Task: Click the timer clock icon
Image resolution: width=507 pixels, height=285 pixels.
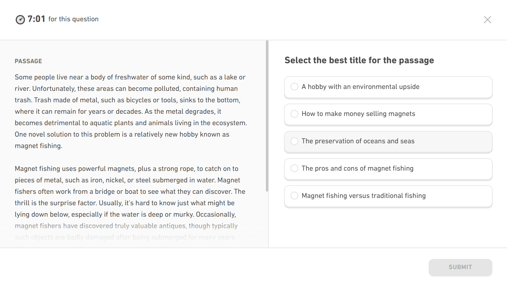Action: 20,20
